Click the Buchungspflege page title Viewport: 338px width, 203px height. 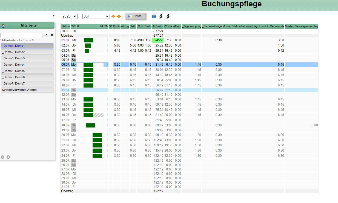coord(232,4)
